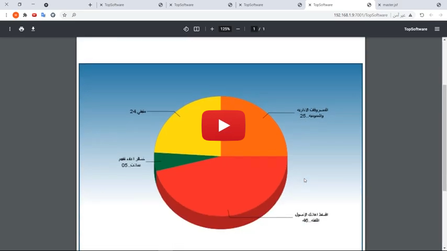The width and height of the screenshot is (447, 251).
Task: Click the TopSoftware title in PDF toolbar
Action: point(416,29)
